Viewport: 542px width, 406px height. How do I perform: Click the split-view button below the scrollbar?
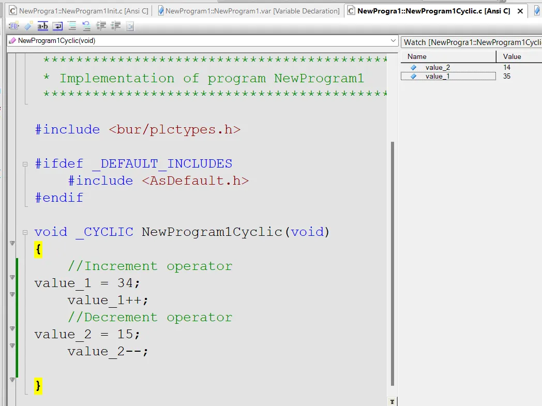pos(393,402)
